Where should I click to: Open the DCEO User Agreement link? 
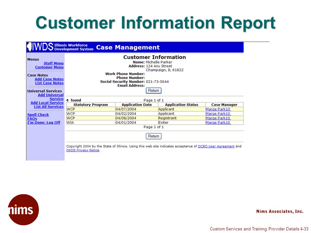[x=216, y=146]
